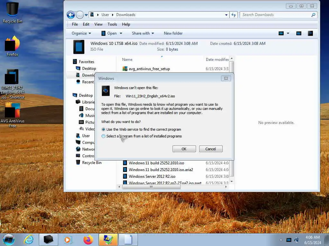This screenshot has width=329, height=246.
Task: Open the Windows Start menu
Action: click(x=9, y=240)
